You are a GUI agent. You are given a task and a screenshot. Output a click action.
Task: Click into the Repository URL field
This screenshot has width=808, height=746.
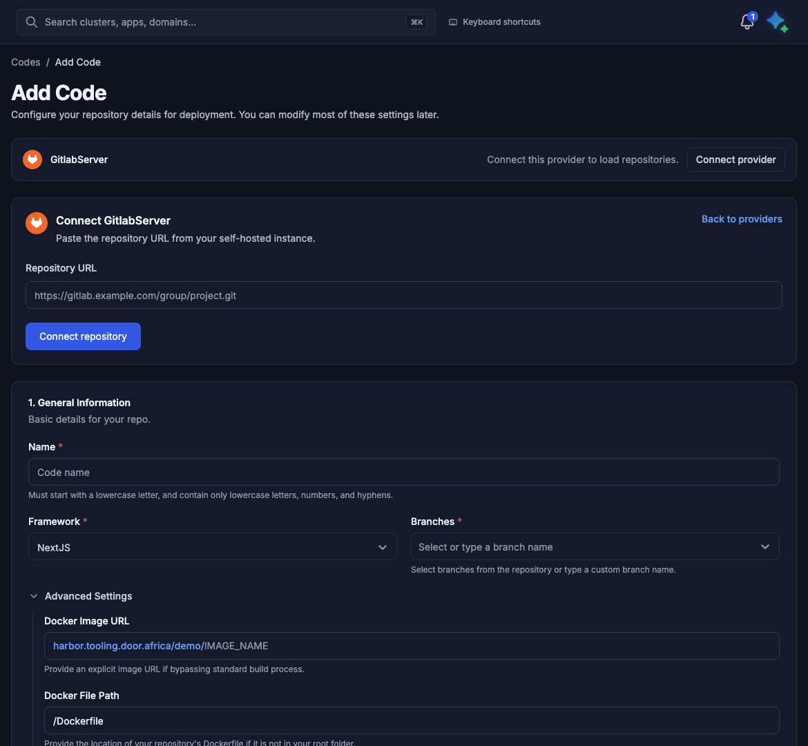pos(403,295)
